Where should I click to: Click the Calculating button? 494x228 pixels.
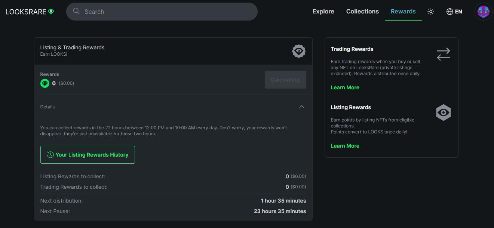point(285,80)
